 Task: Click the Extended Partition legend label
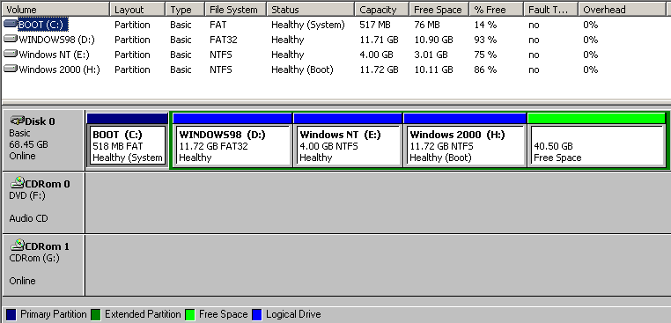coord(143,314)
